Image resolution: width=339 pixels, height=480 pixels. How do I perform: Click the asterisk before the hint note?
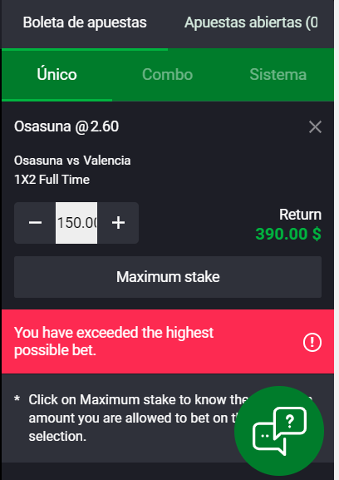click(x=17, y=398)
